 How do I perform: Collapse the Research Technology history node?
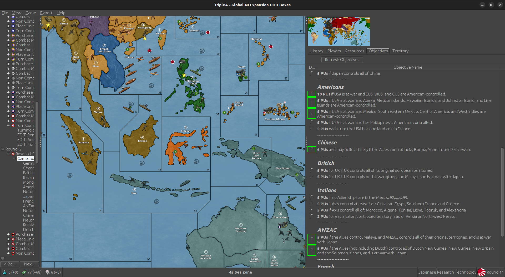[8, 154]
